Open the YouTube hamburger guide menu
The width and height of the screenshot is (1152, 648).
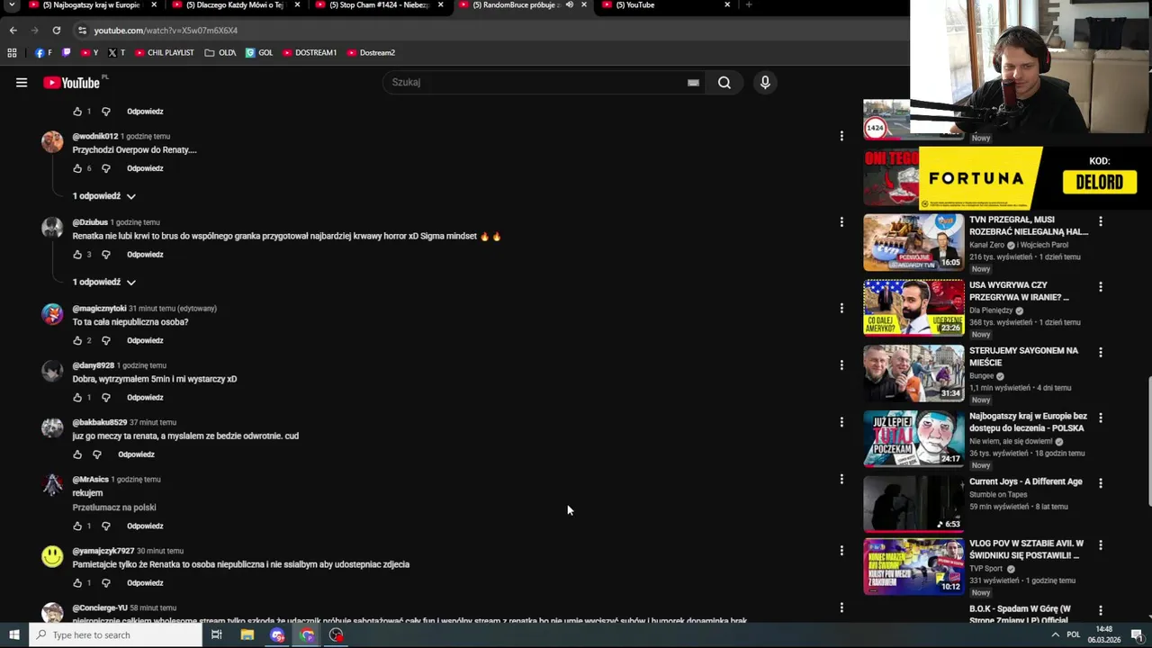[22, 83]
